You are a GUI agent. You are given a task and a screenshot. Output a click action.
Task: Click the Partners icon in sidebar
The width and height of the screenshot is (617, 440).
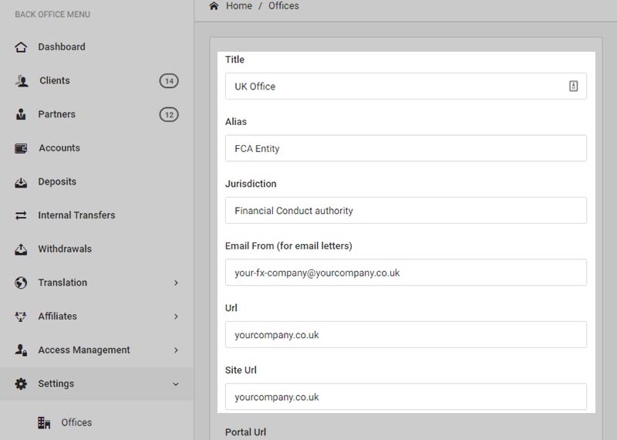pyautogui.click(x=21, y=114)
